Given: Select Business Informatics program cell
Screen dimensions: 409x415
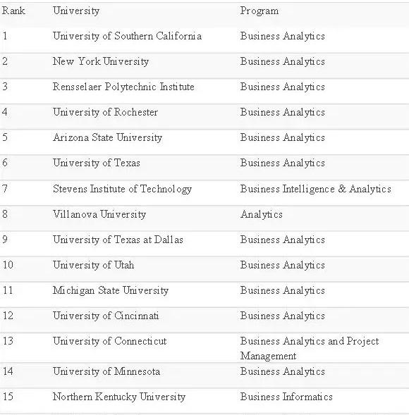Looking at the screenshot, I should click(x=286, y=397).
